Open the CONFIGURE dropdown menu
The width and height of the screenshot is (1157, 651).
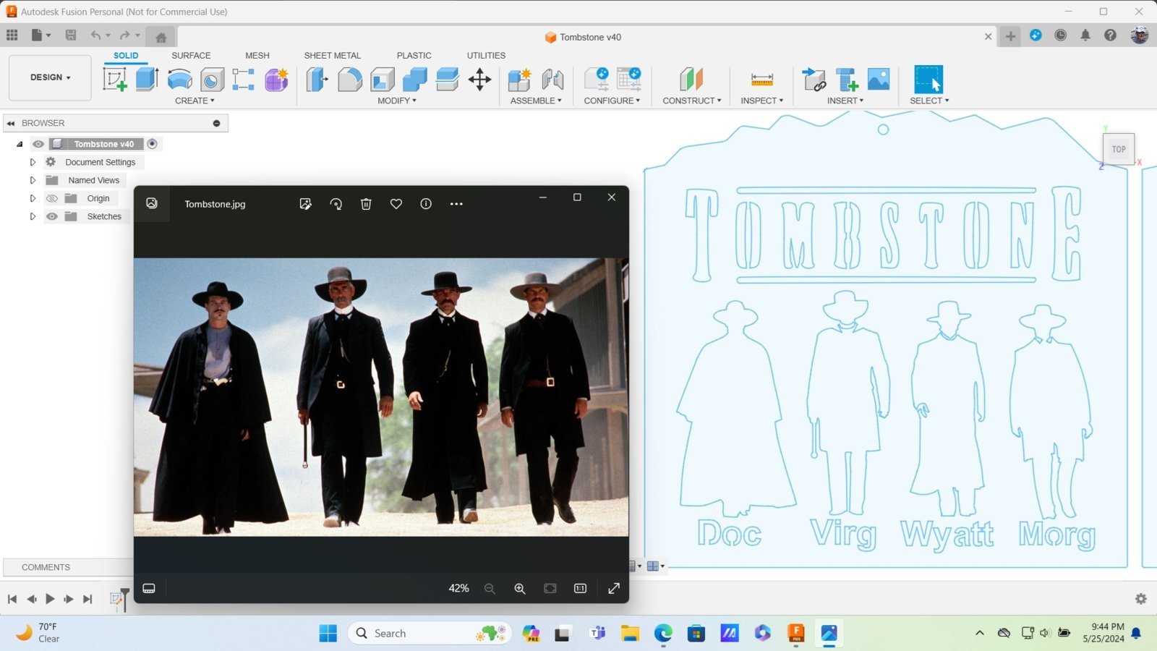coord(612,101)
